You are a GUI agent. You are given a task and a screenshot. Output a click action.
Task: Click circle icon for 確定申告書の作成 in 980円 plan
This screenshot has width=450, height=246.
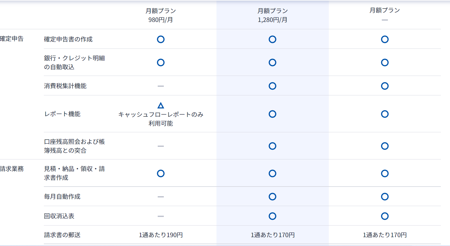pyautogui.click(x=161, y=39)
